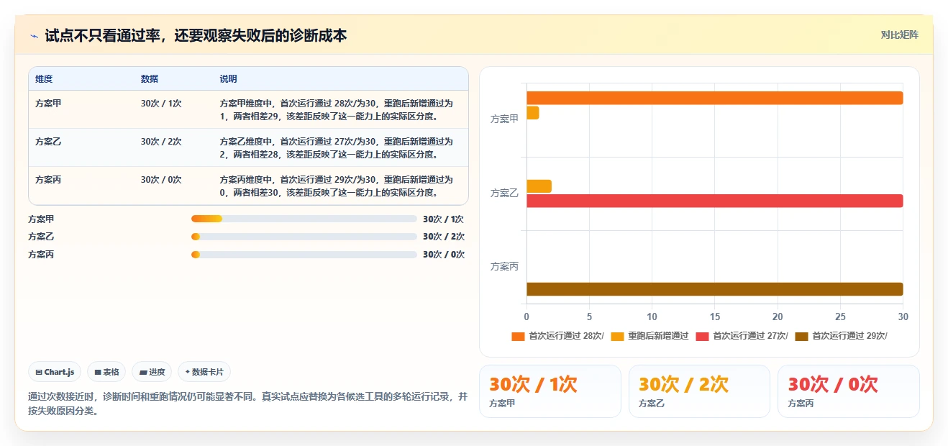Click the brown chart bar for 方案丙

(x=714, y=289)
